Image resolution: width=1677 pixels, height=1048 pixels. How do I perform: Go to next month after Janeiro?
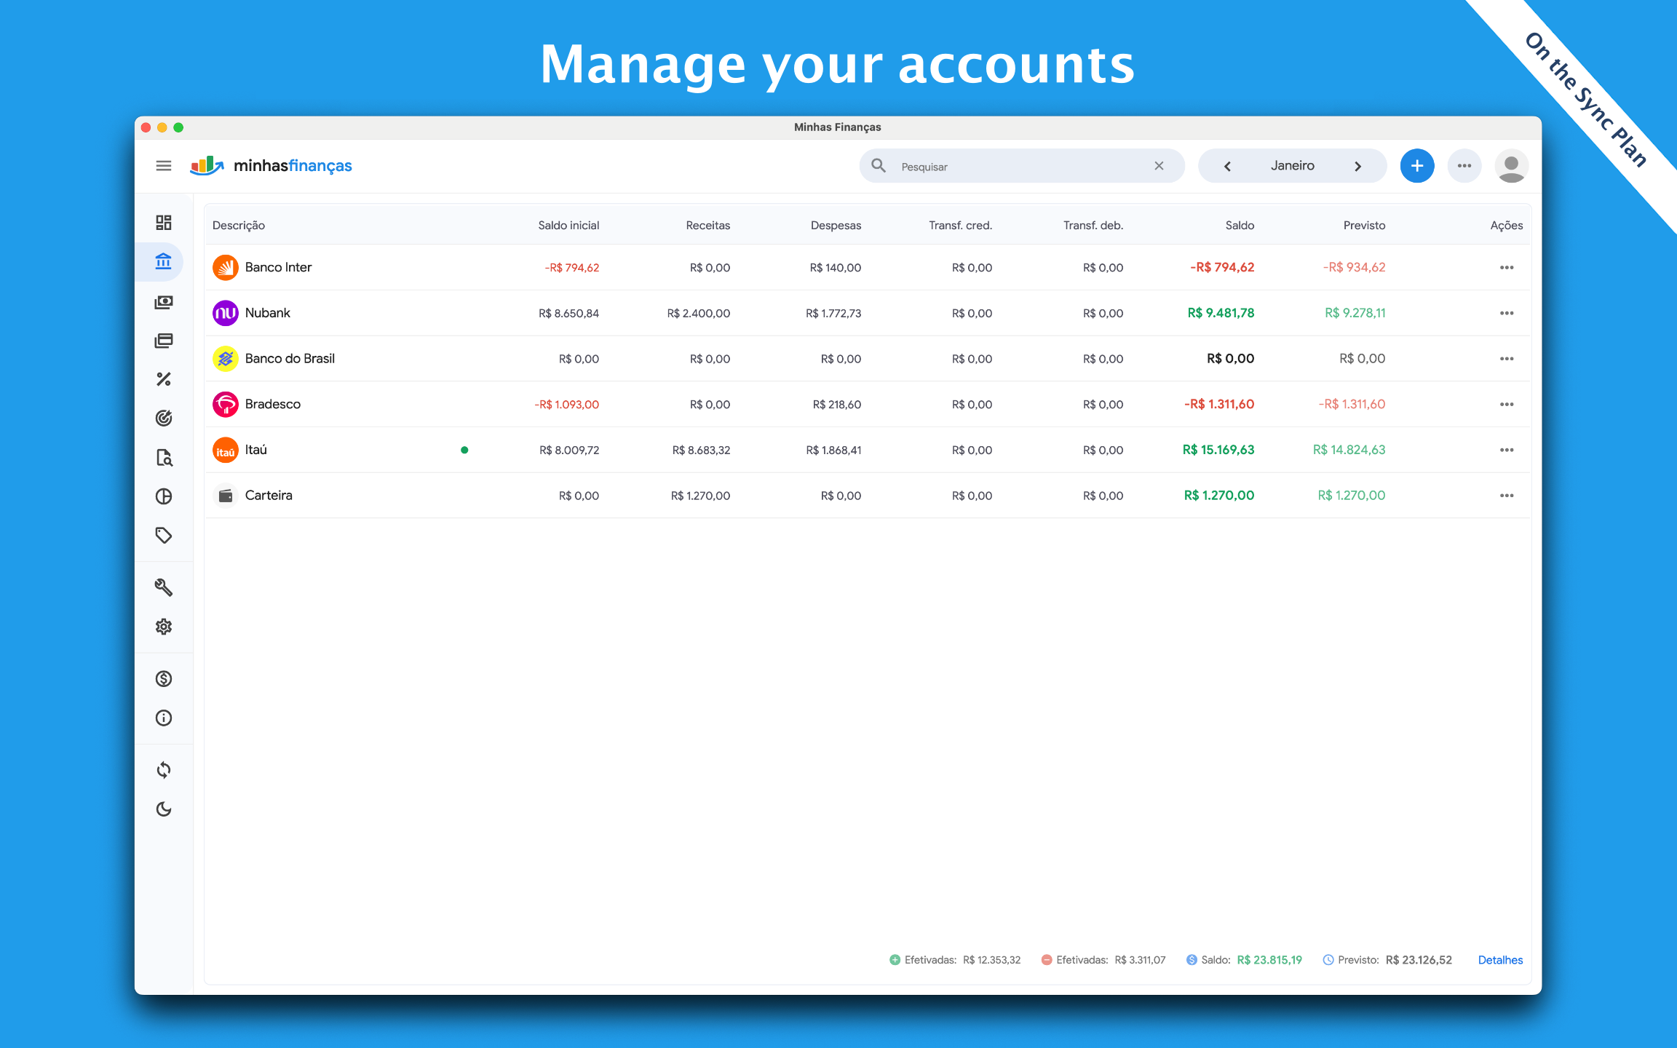click(x=1357, y=166)
